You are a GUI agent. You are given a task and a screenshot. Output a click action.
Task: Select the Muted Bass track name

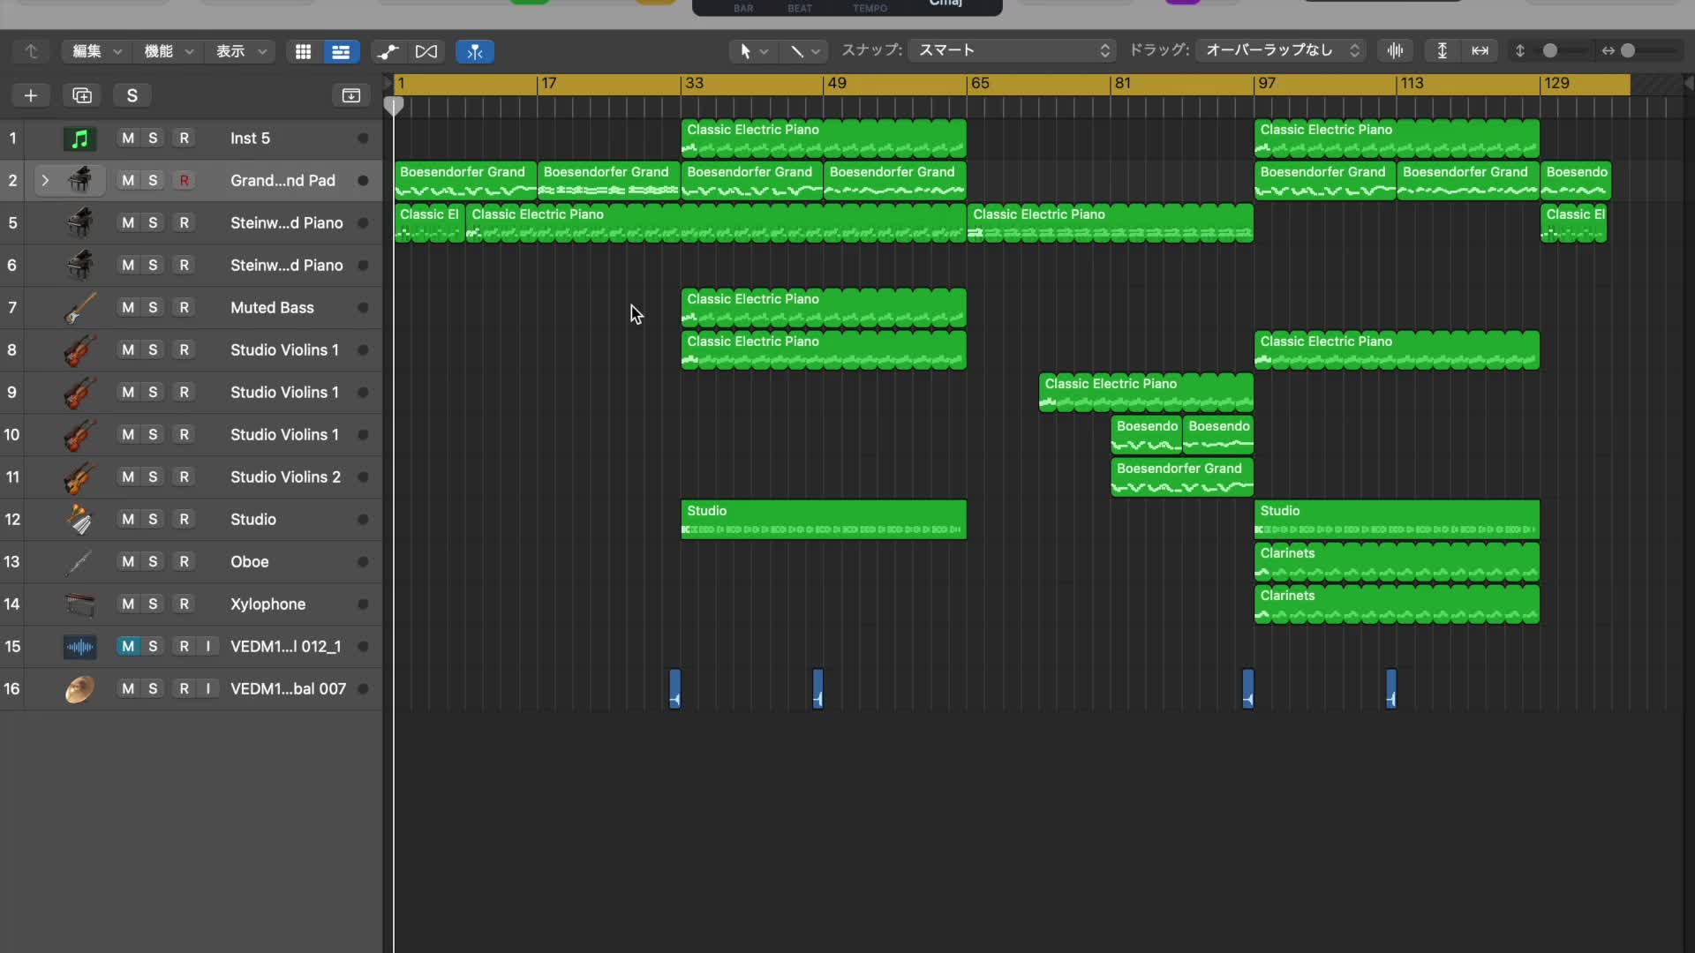point(272,308)
